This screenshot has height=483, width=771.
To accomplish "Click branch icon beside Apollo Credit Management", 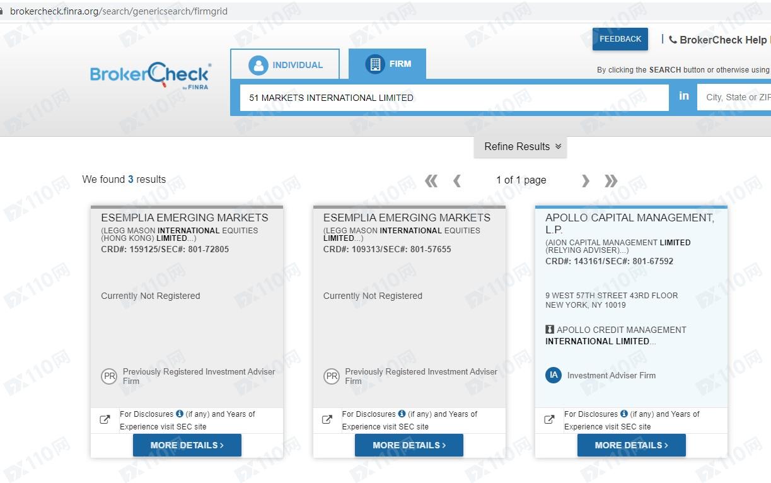I will (x=550, y=329).
